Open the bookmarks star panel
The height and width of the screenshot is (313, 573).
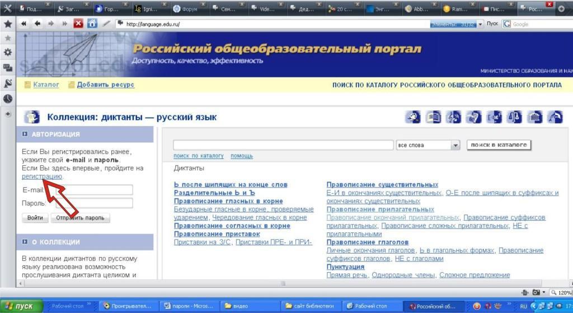[8, 24]
